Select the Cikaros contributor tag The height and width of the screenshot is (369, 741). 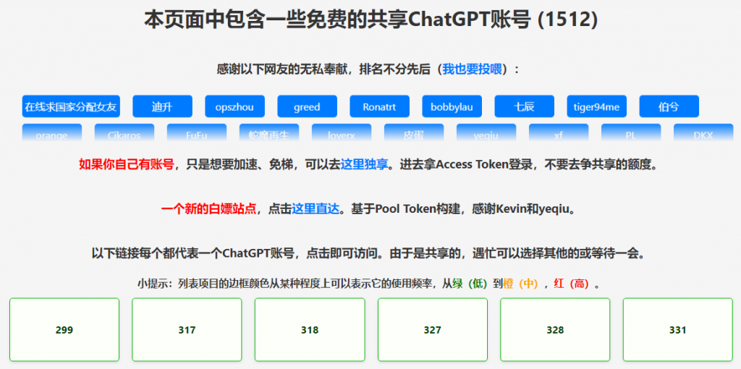tap(124, 132)
